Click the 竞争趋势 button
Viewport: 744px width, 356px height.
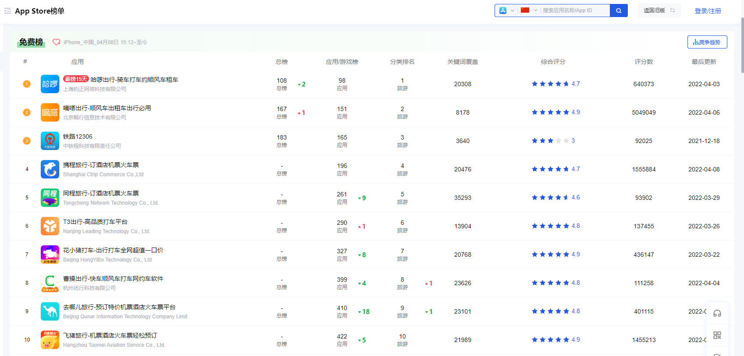[707, 42]
